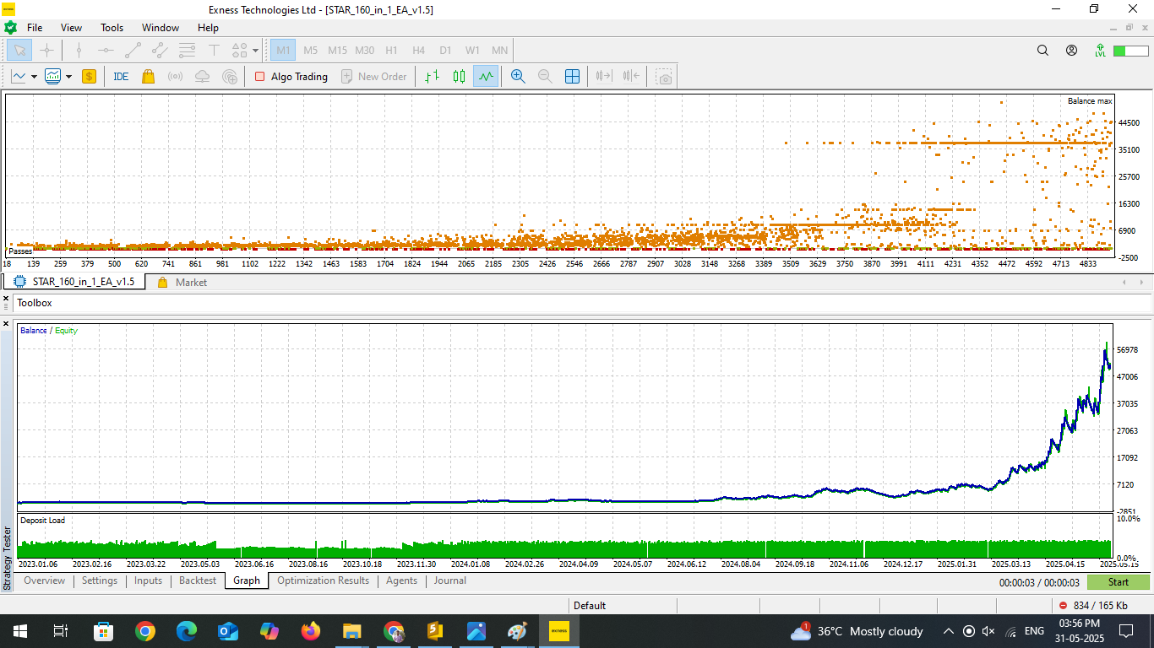Open the user account profile icon
This screenshot has width=1154, height=648.
click(x=1071, y=51)
